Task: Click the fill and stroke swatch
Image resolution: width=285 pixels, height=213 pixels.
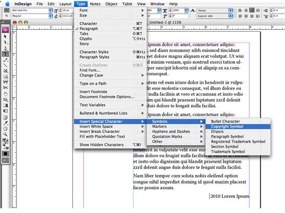Action: [x=5, y=141]
